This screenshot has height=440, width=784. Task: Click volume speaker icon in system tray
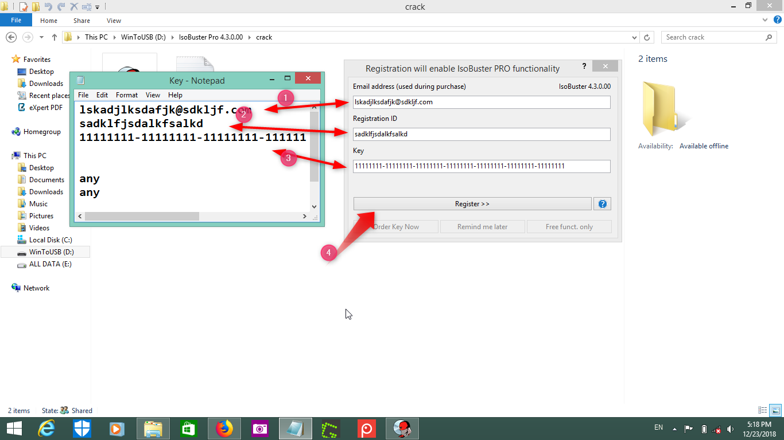[x=730, y=429]
